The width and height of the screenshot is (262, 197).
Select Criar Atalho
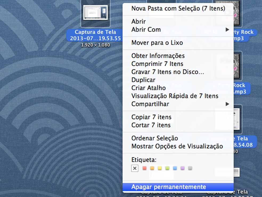tap(178, 88)
